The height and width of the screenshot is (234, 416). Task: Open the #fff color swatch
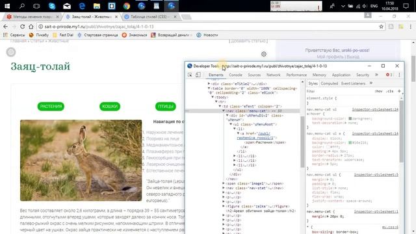(x=328, y=147)
